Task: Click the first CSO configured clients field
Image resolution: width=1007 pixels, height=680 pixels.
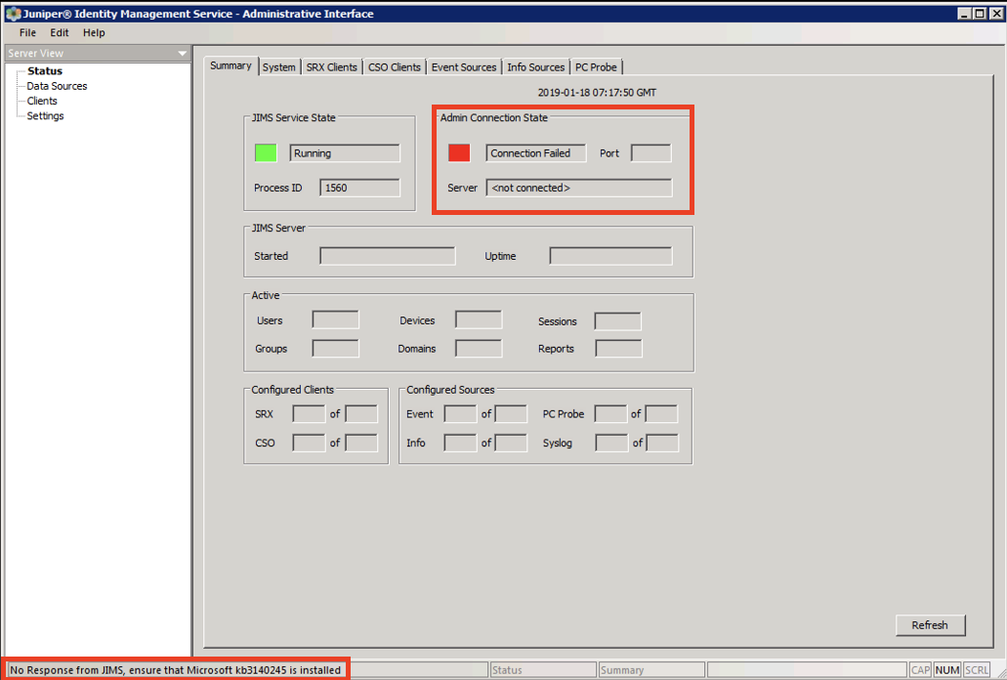Action: tap(309, 443)
